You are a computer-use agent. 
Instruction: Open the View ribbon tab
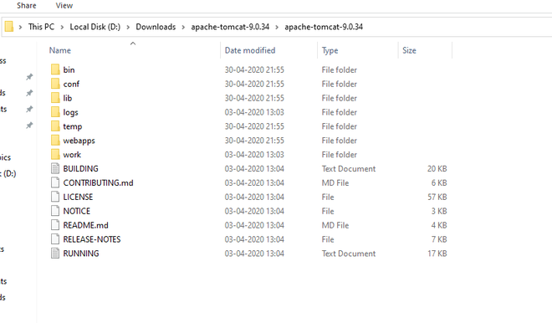click(x=64, y=6)
